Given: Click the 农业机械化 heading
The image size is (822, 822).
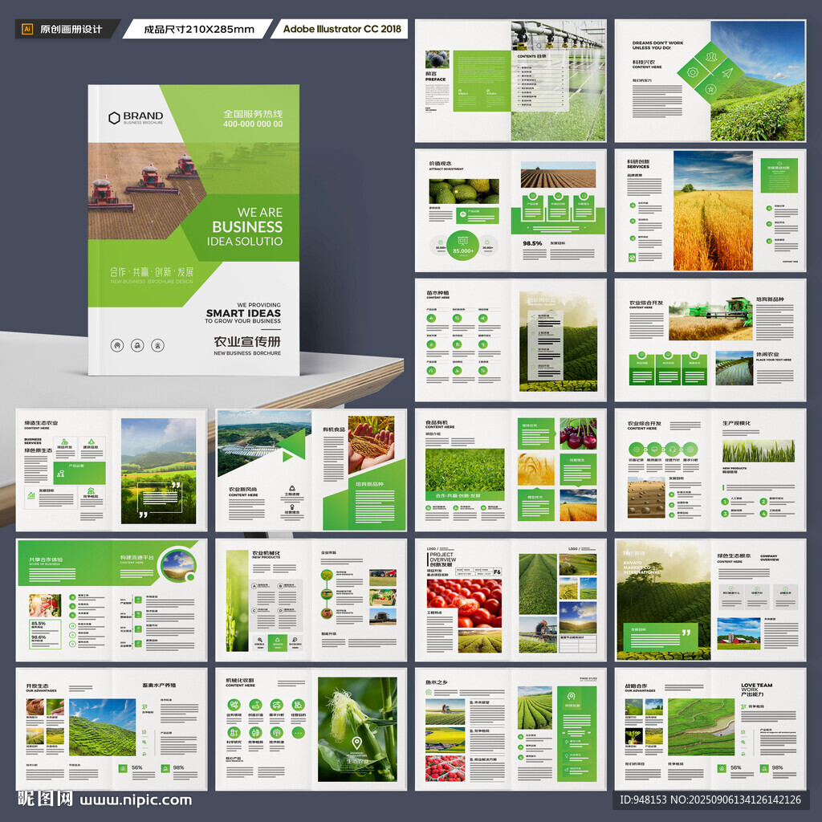Looking at the screenshot, I should 266,553.
